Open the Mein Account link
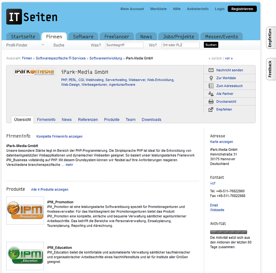Viewport: 276px width, 273px height. point(132,9)
